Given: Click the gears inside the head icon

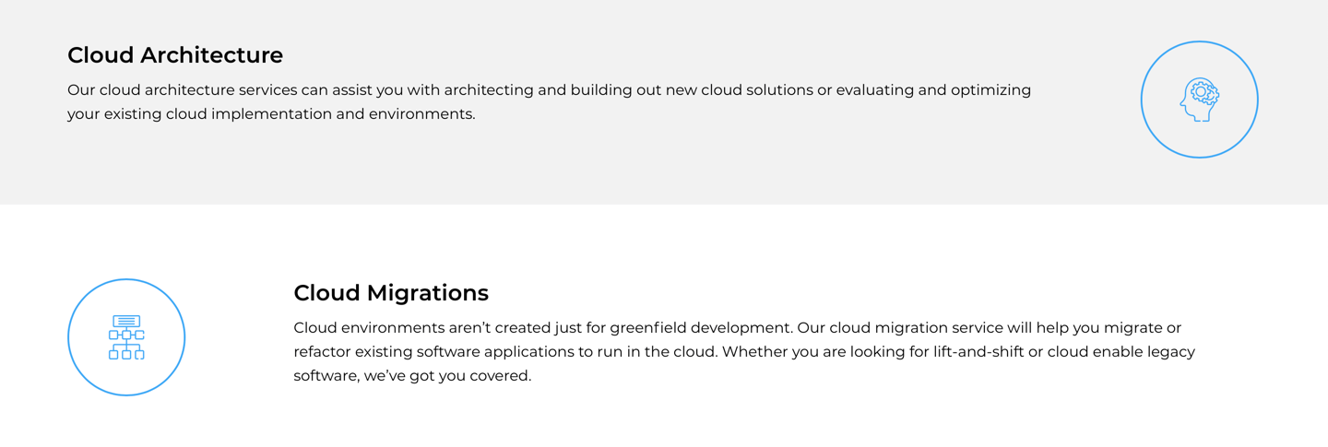Looking at the screenshot, I should point(1204,92).
